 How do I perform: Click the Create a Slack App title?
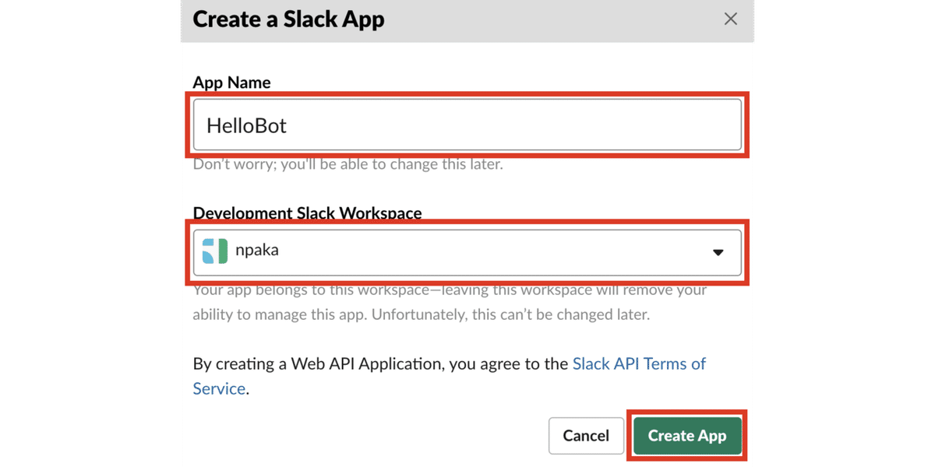288,19
